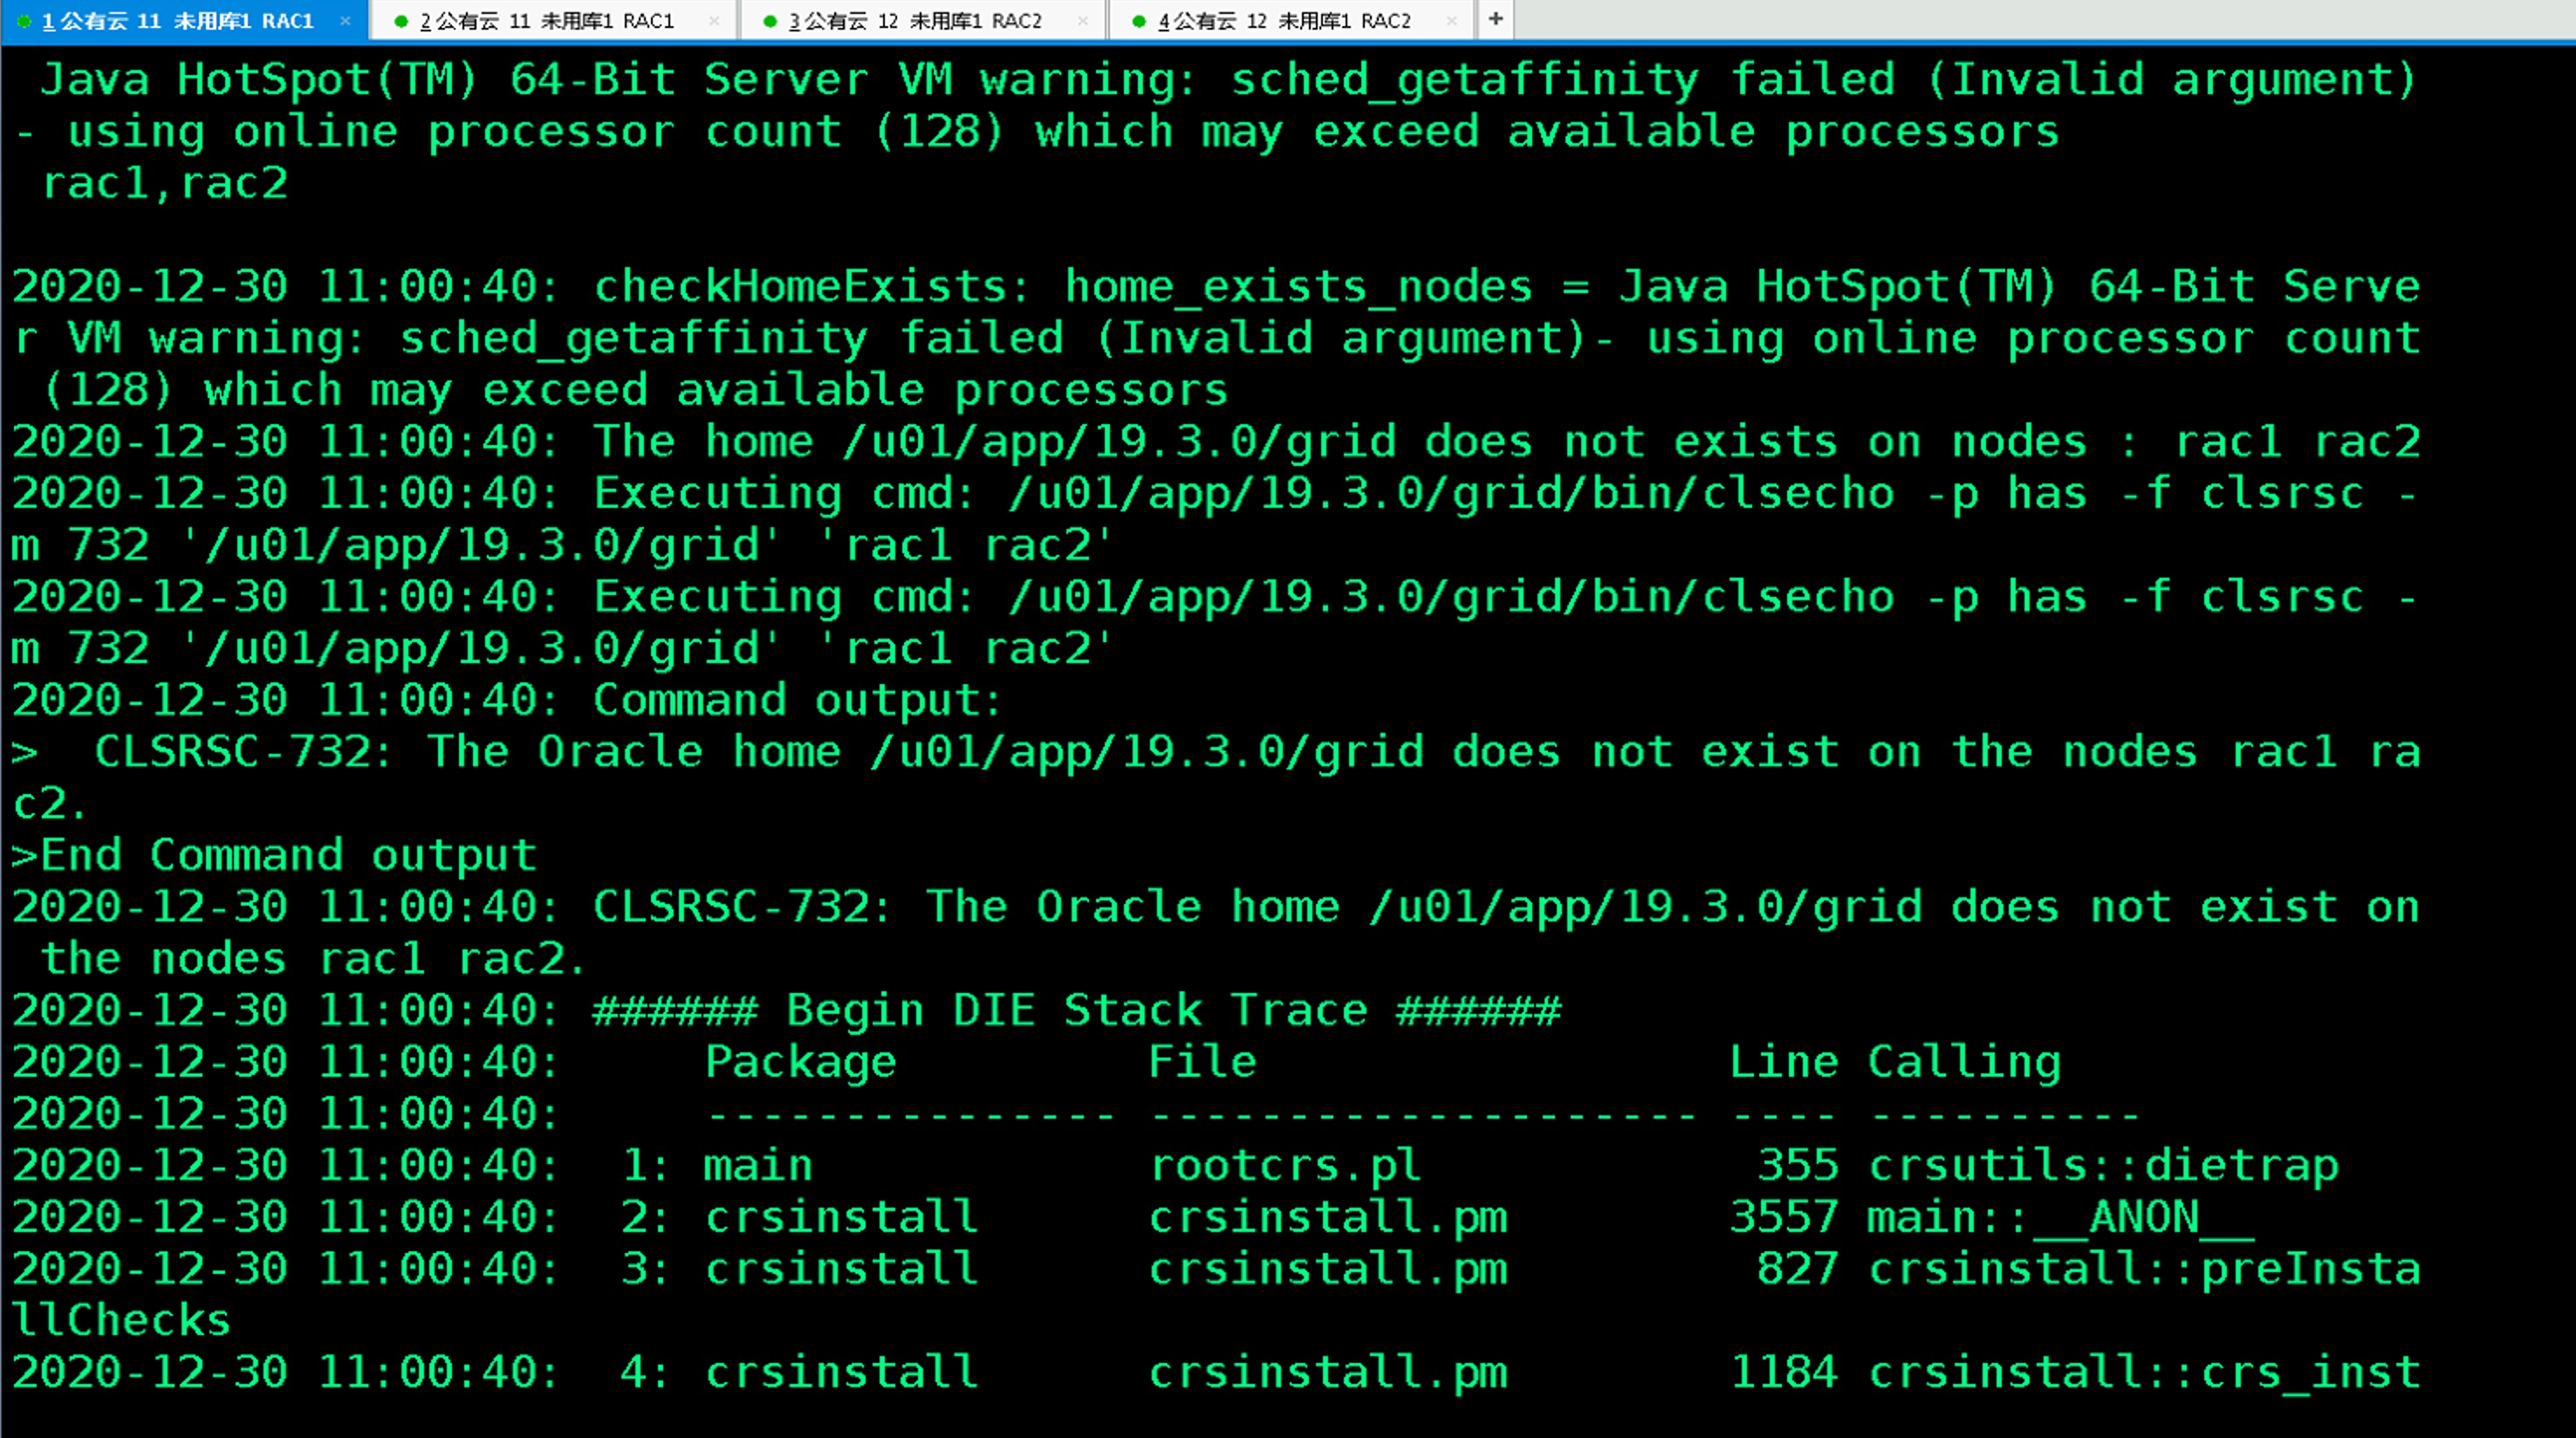Close tab 3 公有云 12 RAC2

click(1083, 21)
